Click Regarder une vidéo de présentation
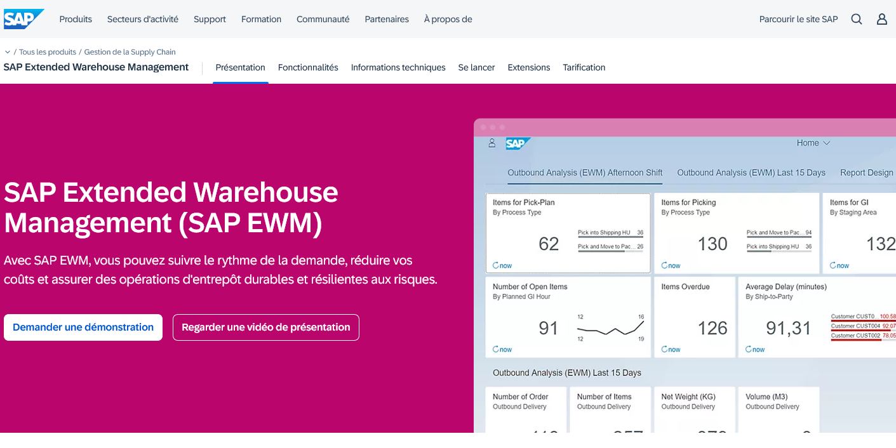 pyautogui.click(x=265, y=327)
